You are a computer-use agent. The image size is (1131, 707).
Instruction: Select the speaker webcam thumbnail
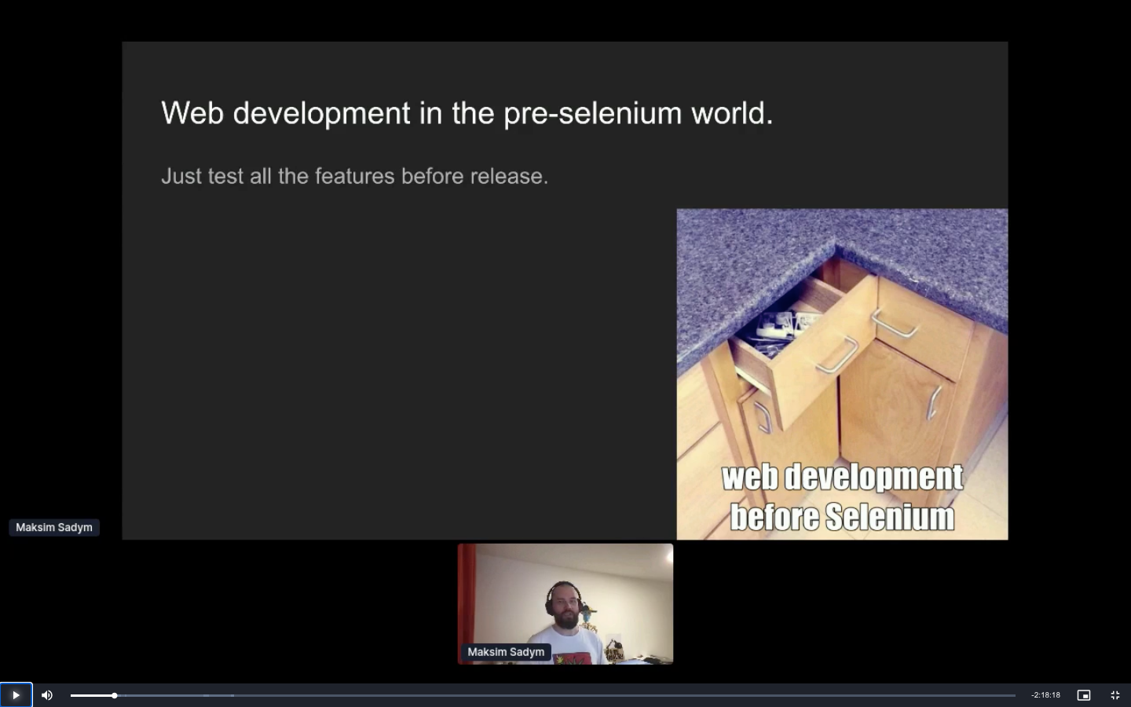[x=565, y=603]
